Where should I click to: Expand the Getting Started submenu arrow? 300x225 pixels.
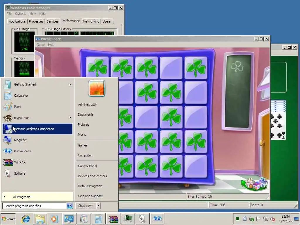click(x=70, y=84)
